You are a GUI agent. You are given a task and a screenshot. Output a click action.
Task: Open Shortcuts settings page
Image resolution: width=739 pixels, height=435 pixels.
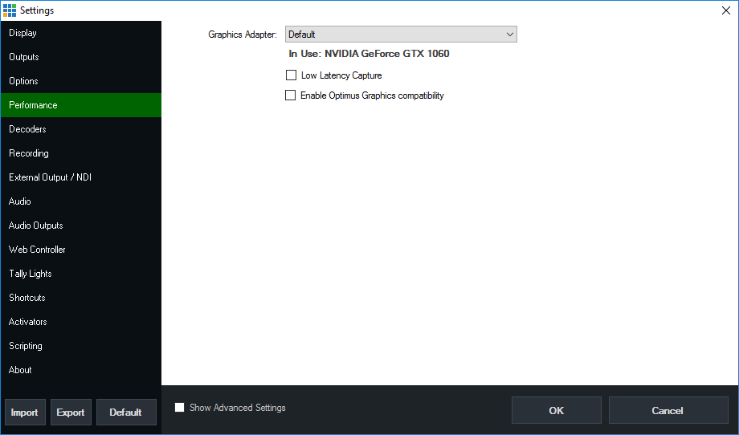point(81,298)
